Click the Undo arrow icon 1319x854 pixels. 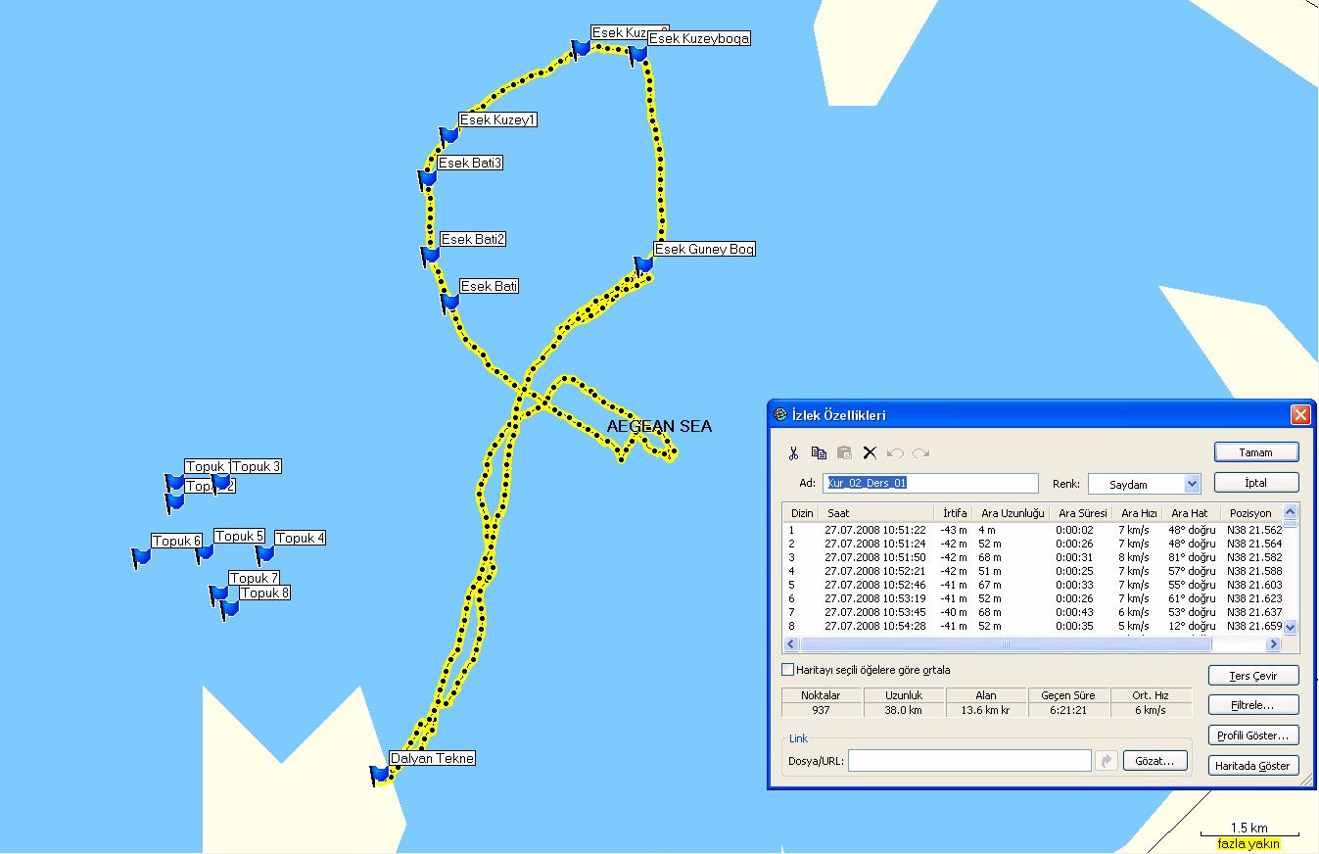[895, 452]
